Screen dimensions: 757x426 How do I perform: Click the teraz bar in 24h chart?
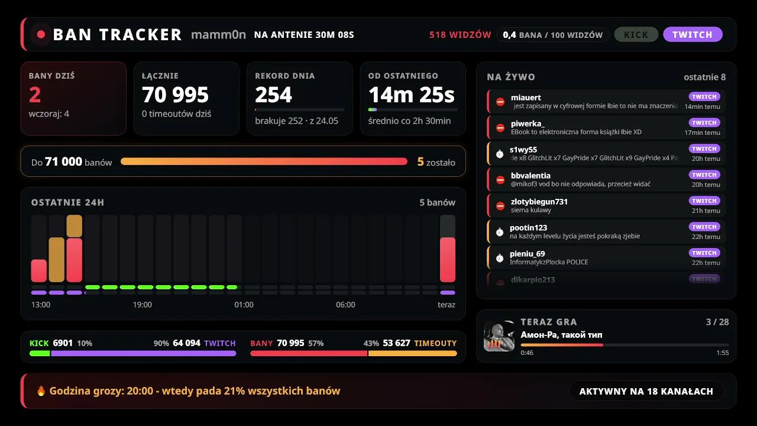click(x=448, y=260)
